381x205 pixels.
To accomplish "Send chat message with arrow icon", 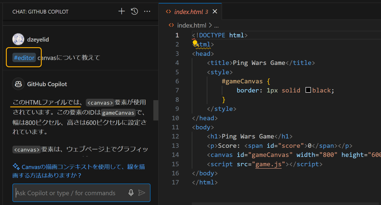I will pyautogui.click(x=142, y=193).
